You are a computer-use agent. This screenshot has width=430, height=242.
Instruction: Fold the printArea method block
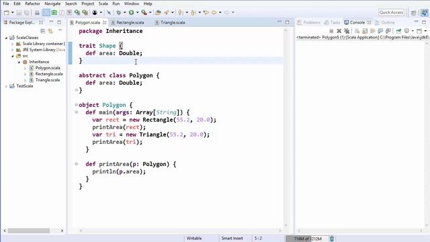[x=76, y=164]
